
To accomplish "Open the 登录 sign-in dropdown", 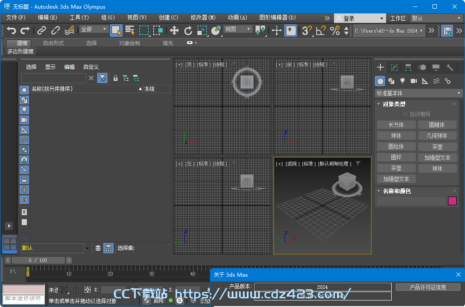I will coord(360,18).
